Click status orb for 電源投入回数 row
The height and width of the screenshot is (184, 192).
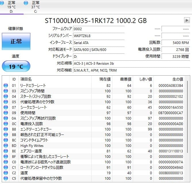click(x=6, y=124)
